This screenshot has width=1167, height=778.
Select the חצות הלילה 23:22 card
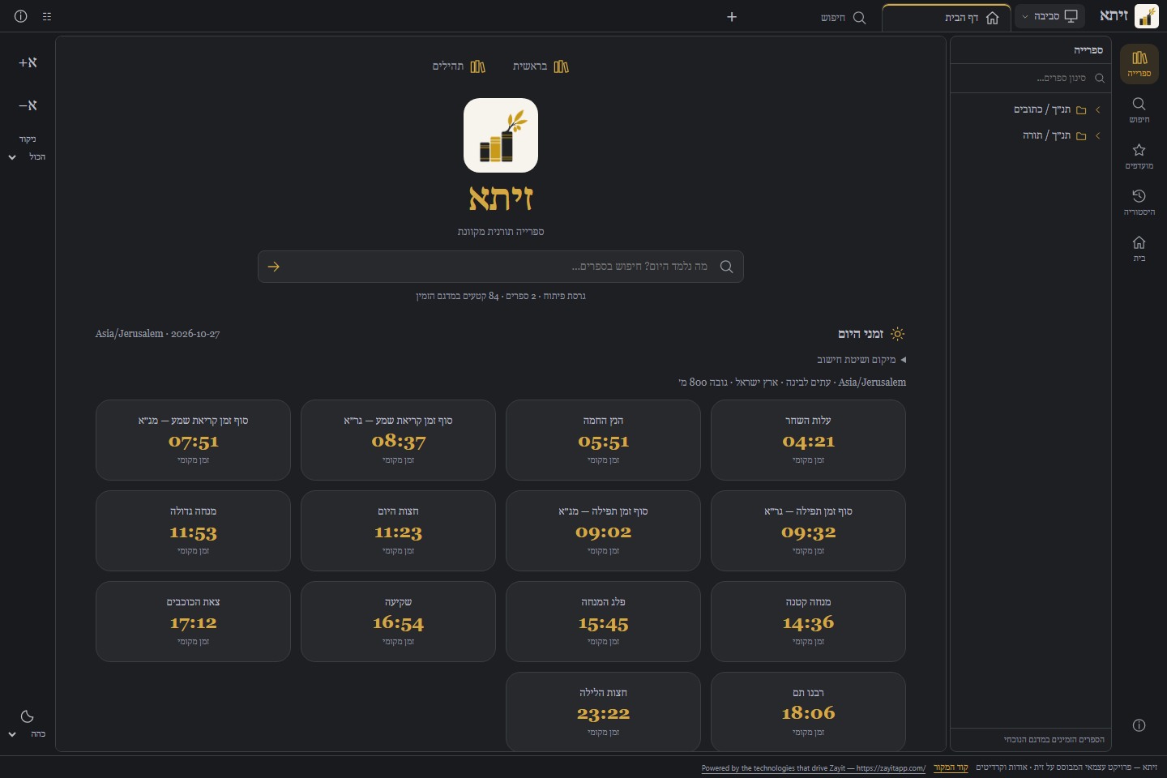[603, 712]
